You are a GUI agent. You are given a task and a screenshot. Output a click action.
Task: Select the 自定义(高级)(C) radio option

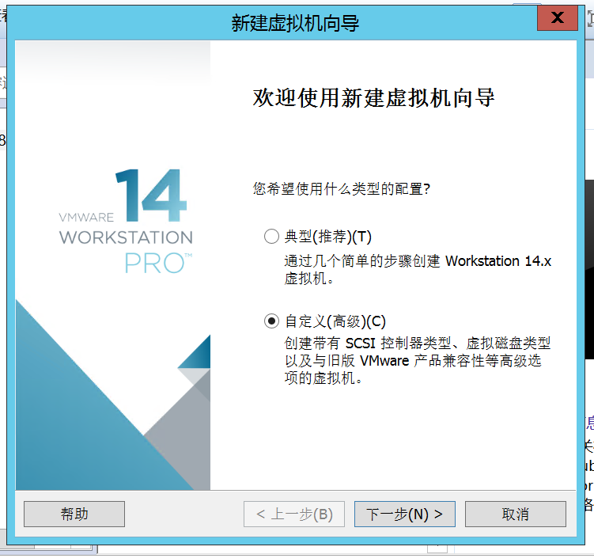[271, 321]
